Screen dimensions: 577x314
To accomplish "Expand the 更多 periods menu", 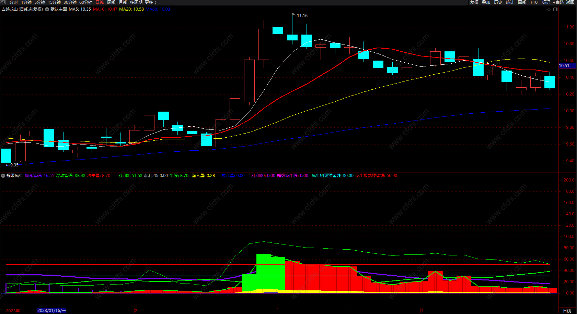I will tap(150, 2).
